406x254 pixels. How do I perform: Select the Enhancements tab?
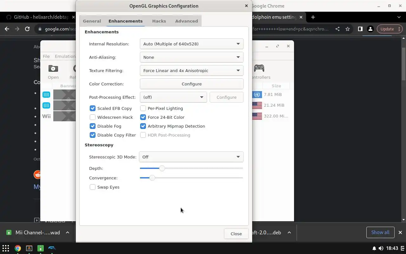coord(126,21)
